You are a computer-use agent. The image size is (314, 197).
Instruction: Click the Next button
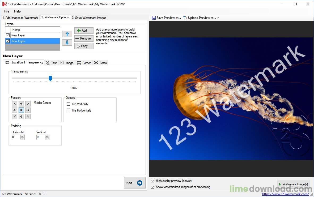(135, 183)
